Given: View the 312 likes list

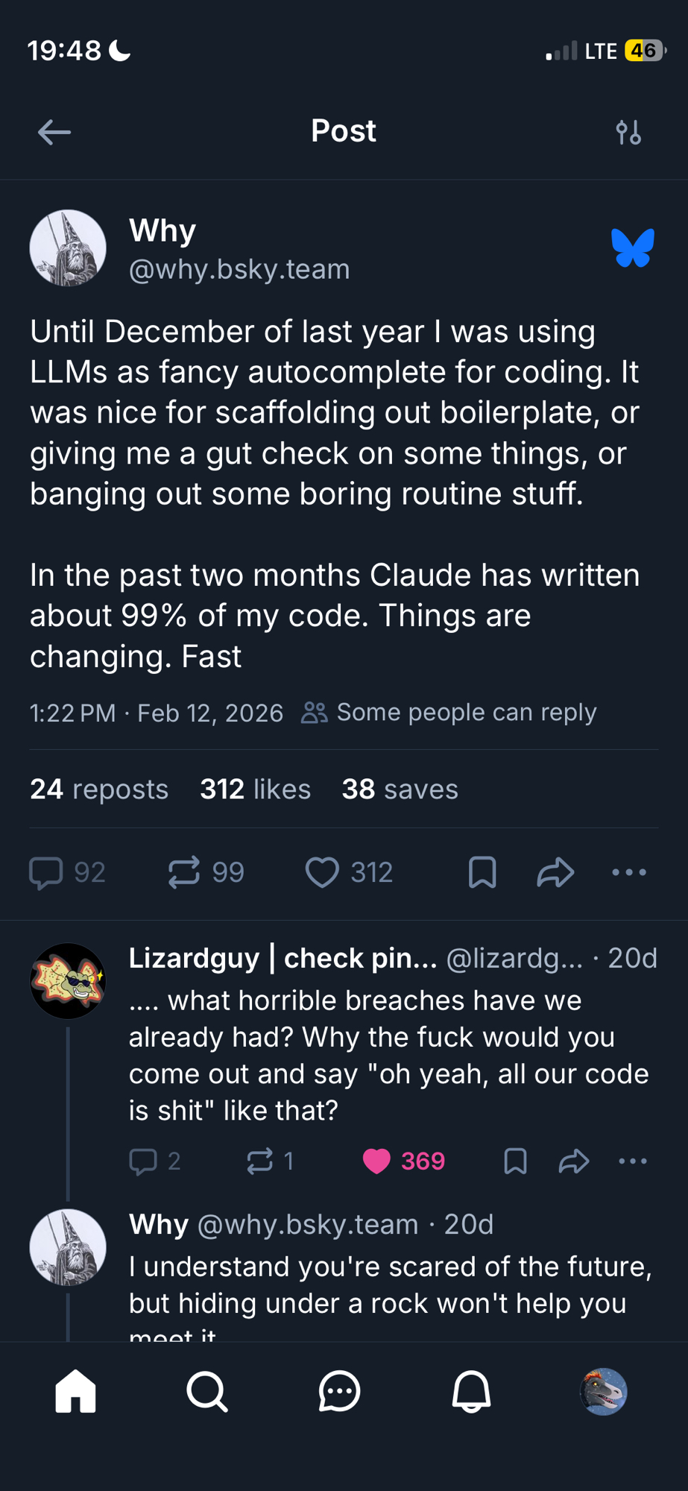Looking at the screenshot, I should coord(255,789).
